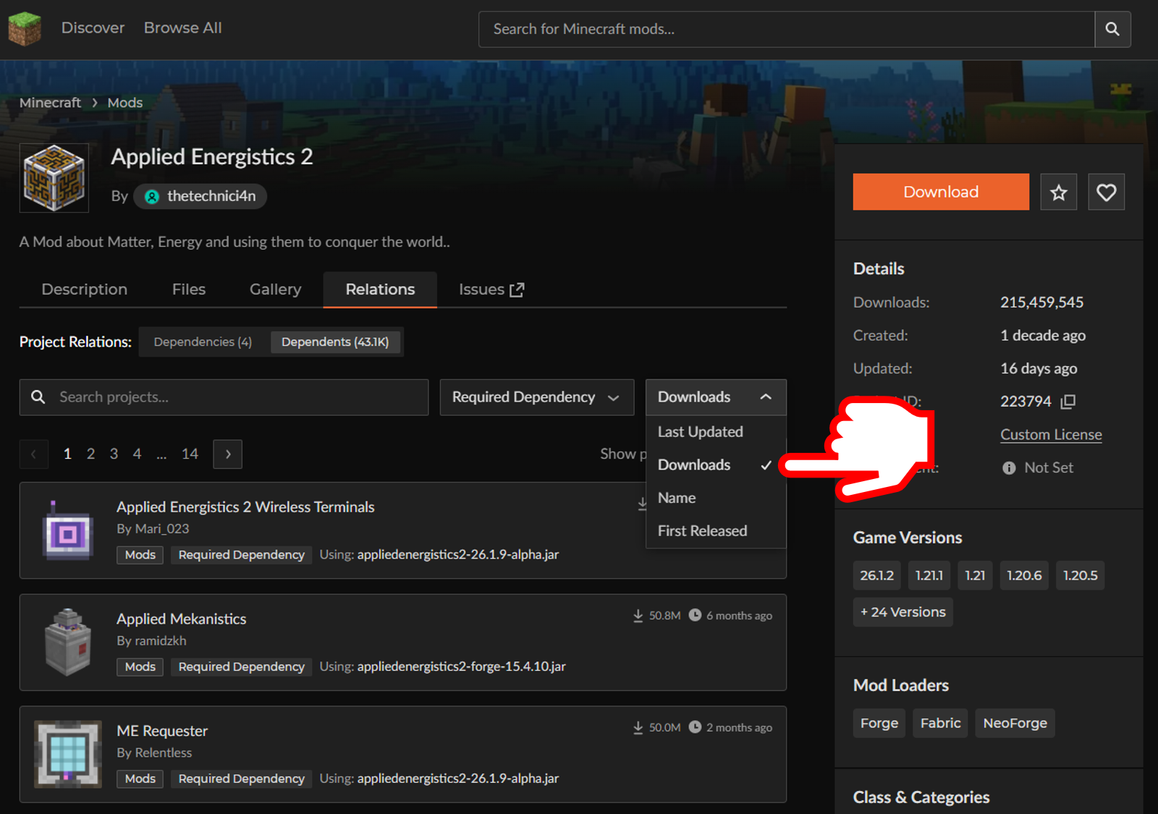
Task: Click Required Dependency tag on ME Requester
Action: coord(242,779)
